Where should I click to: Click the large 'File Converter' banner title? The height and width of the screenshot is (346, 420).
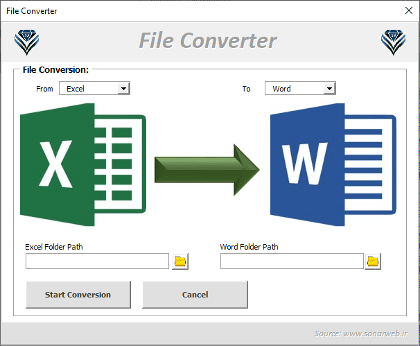pos(208,41)
